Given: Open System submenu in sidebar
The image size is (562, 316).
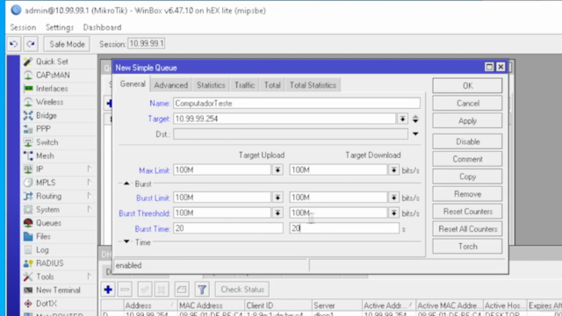Looking at the screenshot, I should tap(47, 210).
